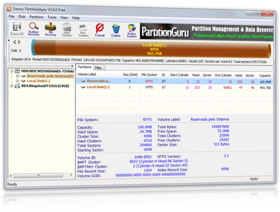
Task: Select Local Disk(C:) in the tree
Action: point(38,81)
